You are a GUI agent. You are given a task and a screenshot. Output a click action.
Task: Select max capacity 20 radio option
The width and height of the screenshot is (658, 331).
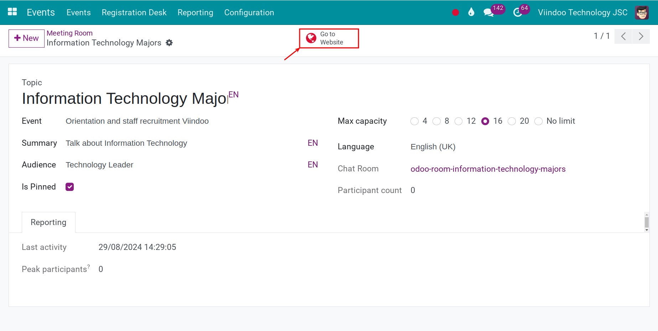click(x=512, y=121)
